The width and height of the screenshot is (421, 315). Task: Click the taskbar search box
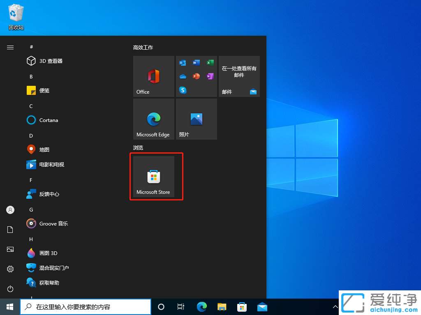pyautogui.click(x=85, y=306)
